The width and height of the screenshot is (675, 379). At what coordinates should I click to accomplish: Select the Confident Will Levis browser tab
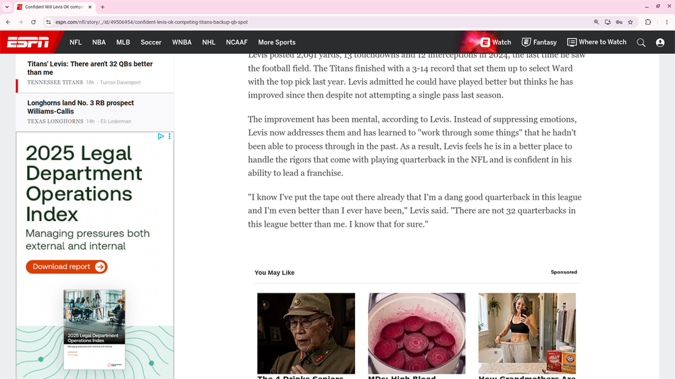point(54,7)
